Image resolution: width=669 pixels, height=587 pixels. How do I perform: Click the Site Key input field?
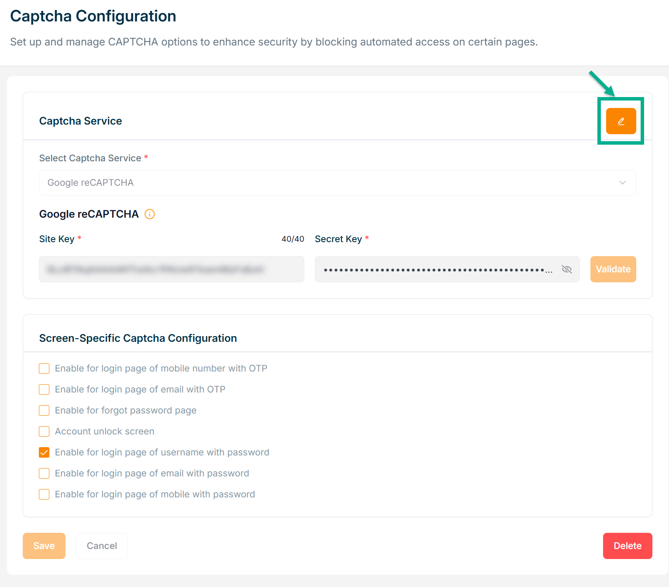(171, 269)
